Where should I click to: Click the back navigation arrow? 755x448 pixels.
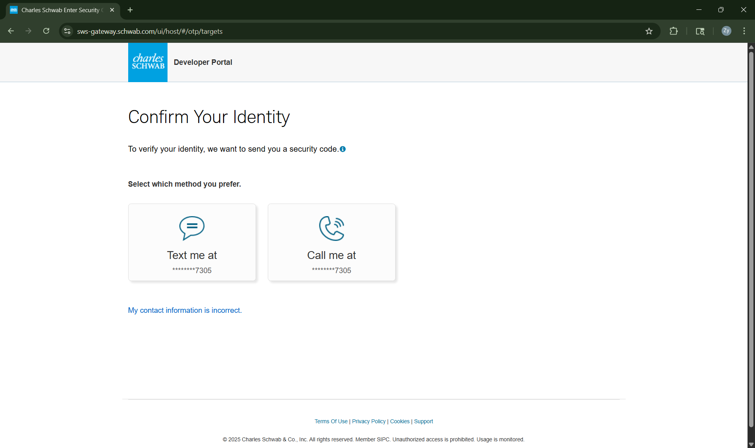coord(11,31)
